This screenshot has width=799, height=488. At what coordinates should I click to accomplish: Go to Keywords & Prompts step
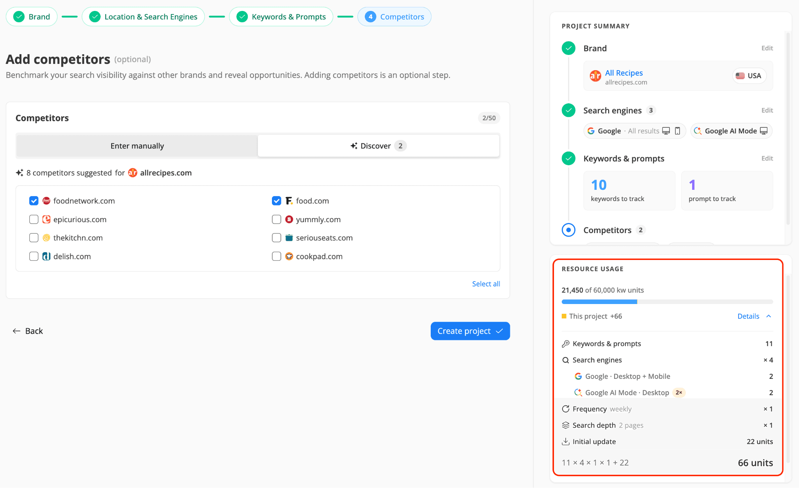point(281,17)
